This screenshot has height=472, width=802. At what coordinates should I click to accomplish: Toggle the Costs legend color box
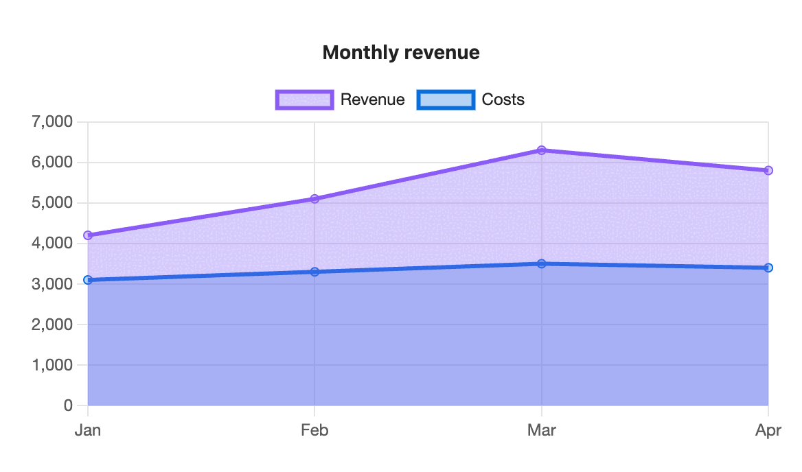click(x=446, y=99)
